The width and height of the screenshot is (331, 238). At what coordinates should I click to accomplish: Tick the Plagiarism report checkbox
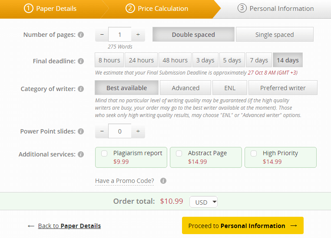coord(104,153)
